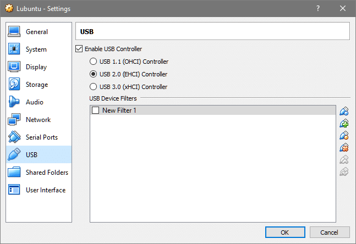Viewport: 356px width, 244px height.
Task: Open the General settings section
Action: pos(39,31)
